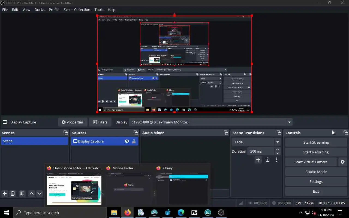Switch to the Mozilla Firefox window thumbnail
The image size is (349, 218).
point(128,186)
